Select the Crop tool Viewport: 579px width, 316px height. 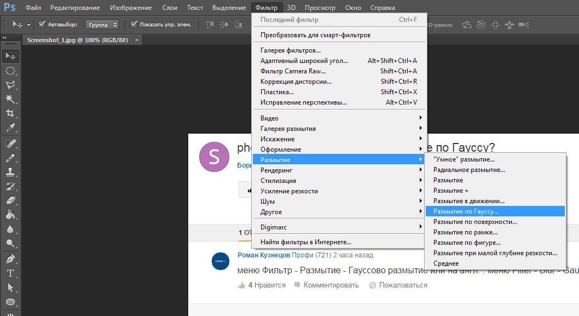[x=10, y=113]
